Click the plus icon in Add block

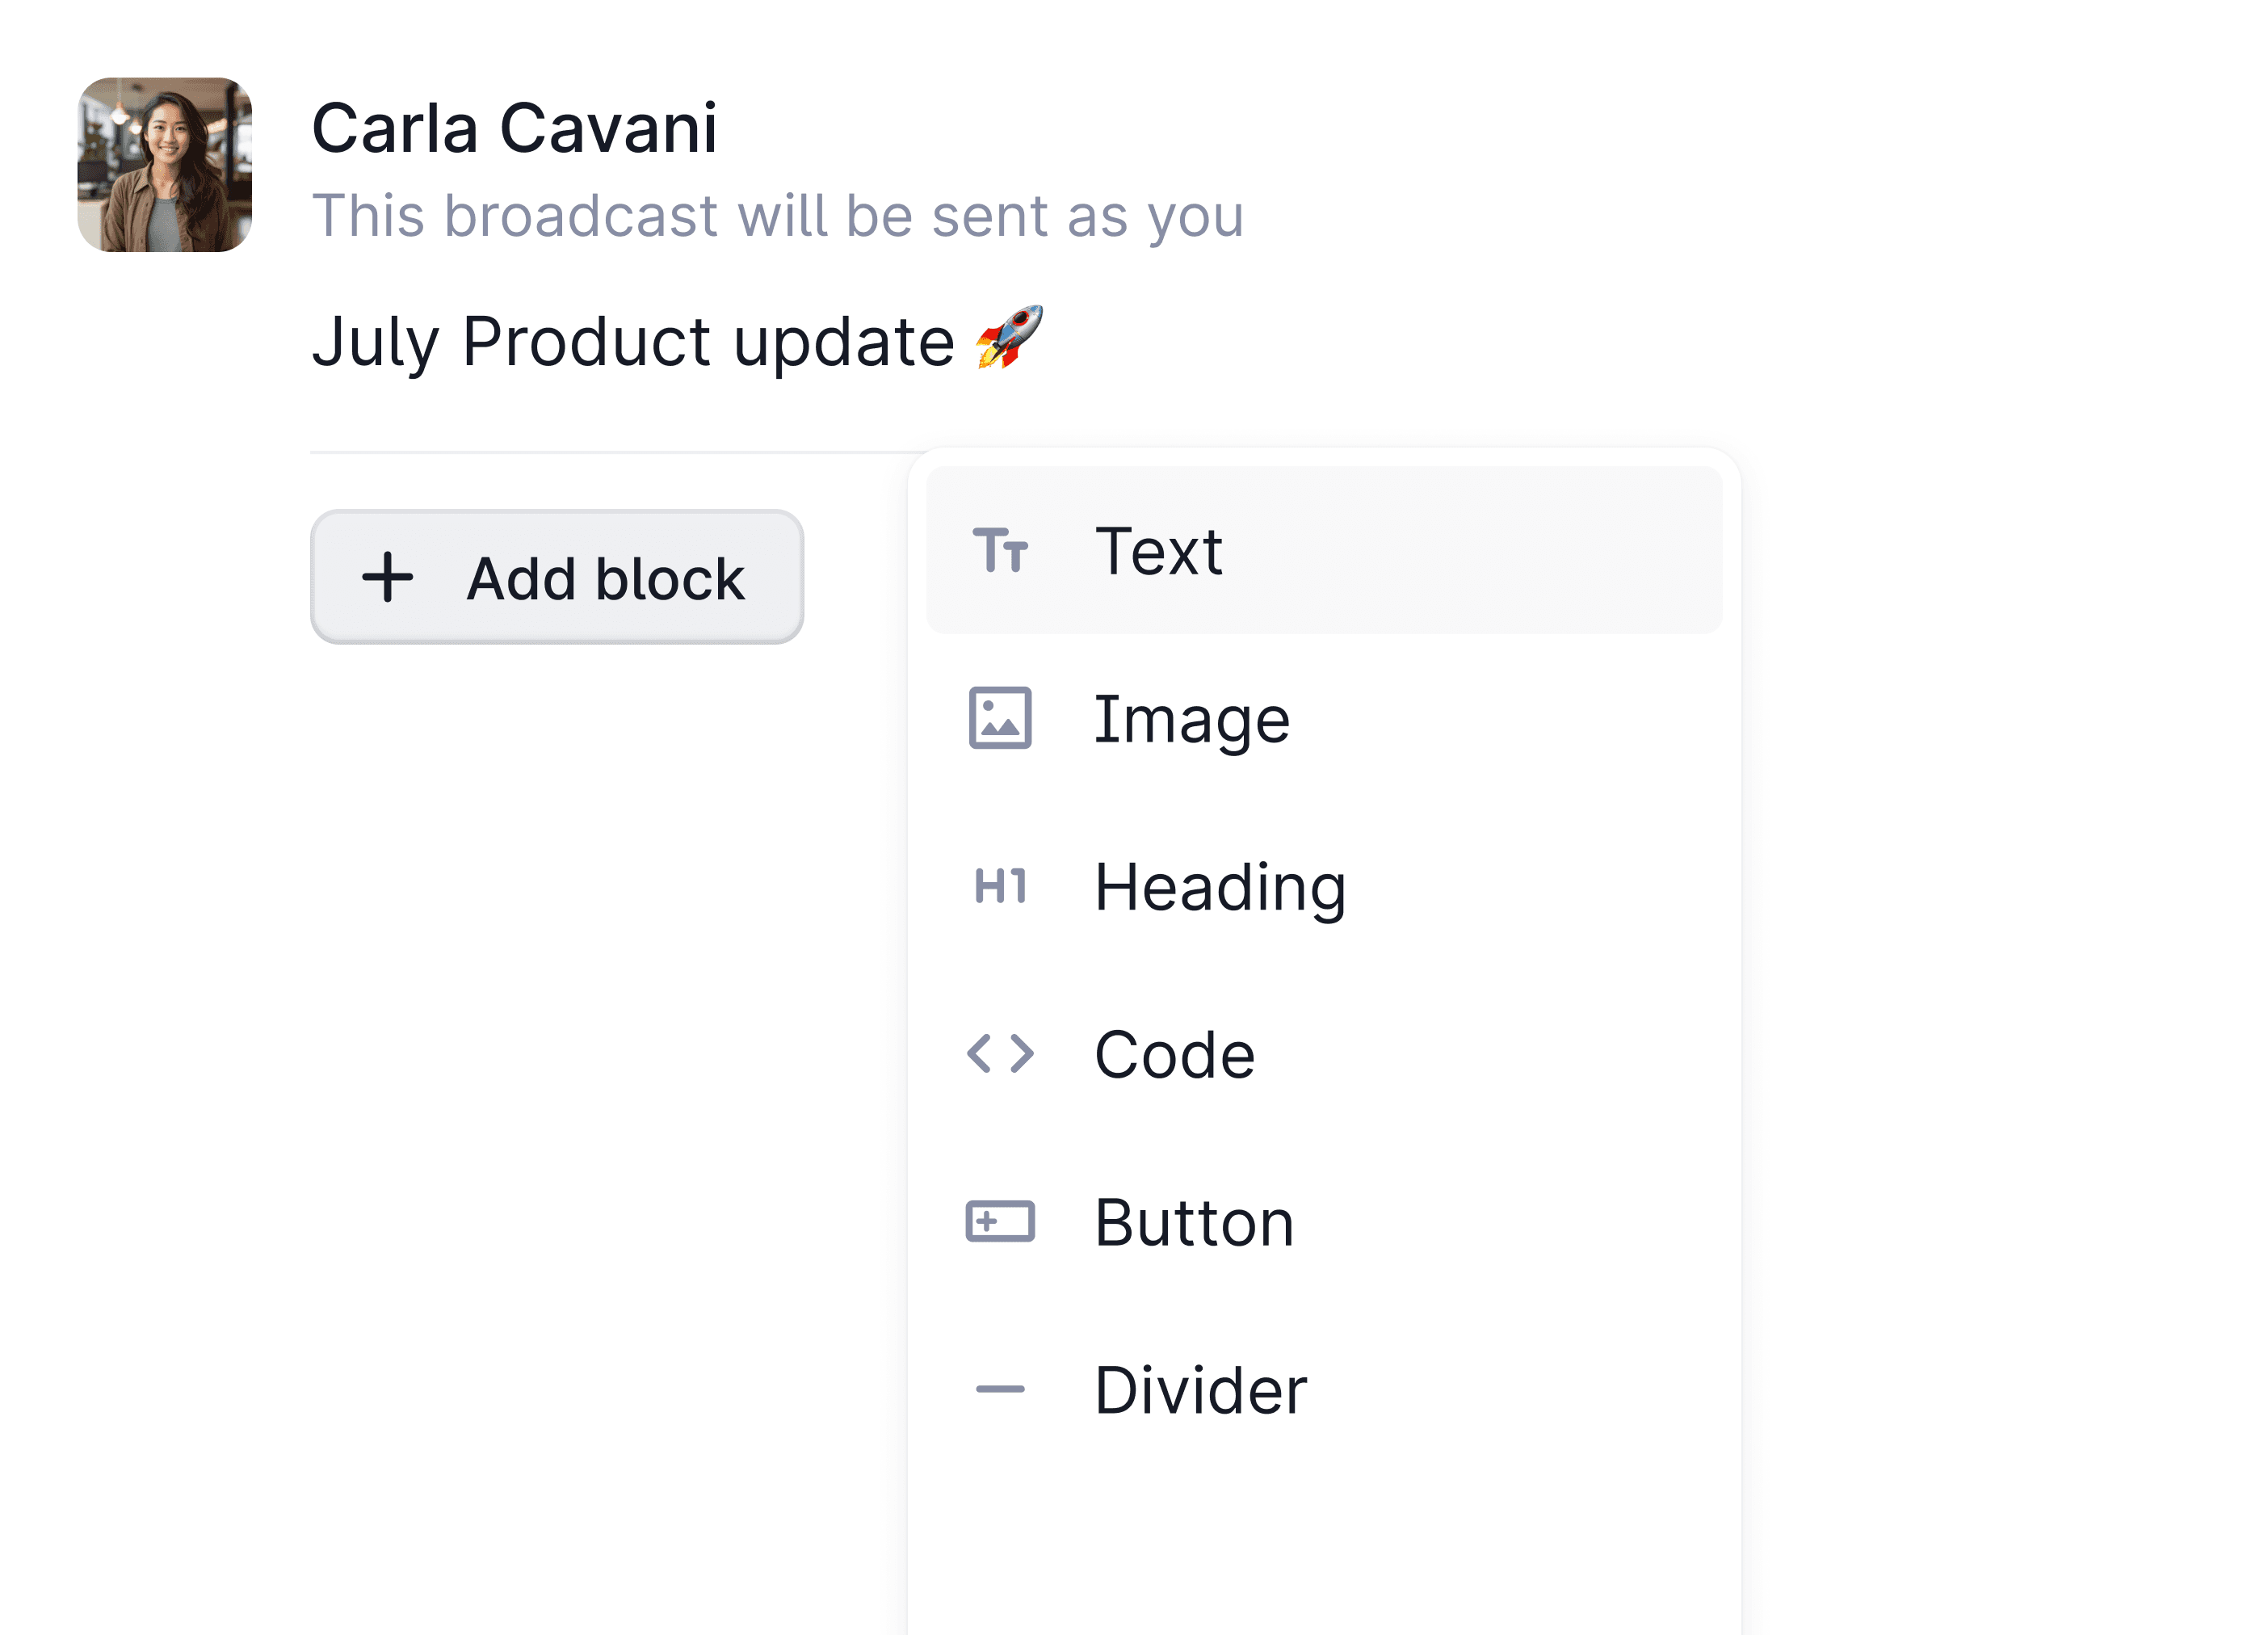387,578
